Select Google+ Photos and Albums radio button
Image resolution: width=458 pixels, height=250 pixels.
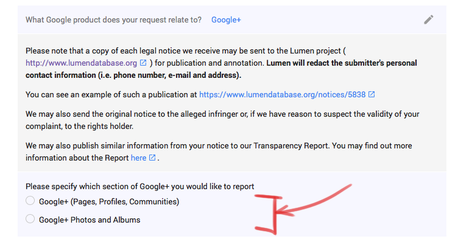(x=30, y=219)
